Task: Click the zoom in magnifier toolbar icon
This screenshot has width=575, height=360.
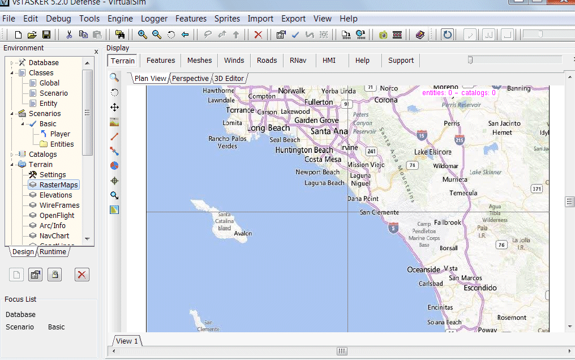Action: tap(143, 35)
